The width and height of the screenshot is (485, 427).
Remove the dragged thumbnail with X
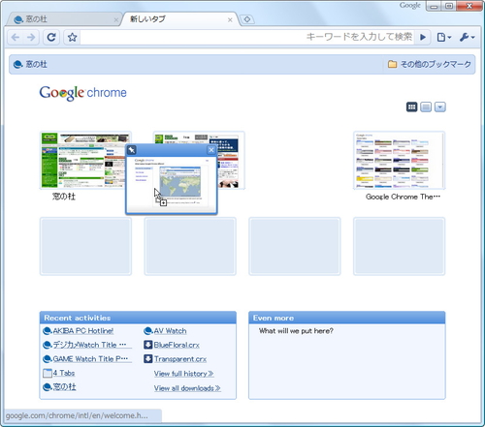211,150
